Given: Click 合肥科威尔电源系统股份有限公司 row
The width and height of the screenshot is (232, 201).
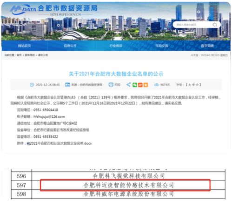Looking at the screenshot, I should [128, 194].
